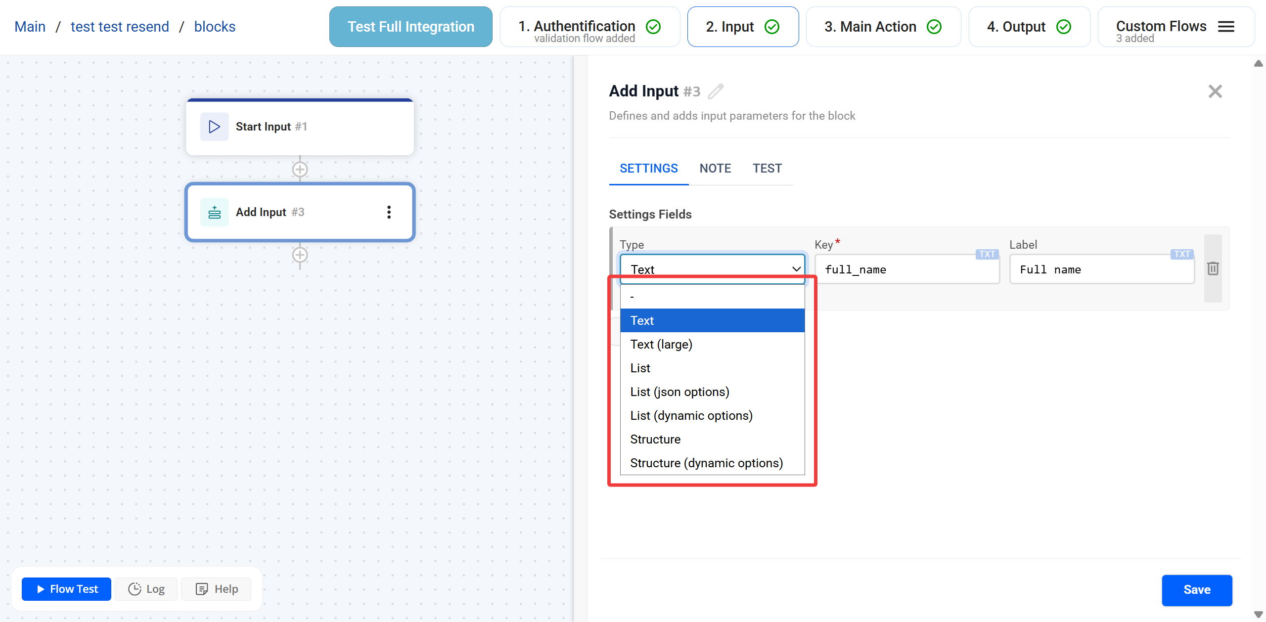
Task: Click the pencil icon to rename Add Input
Action: [715, 91]
